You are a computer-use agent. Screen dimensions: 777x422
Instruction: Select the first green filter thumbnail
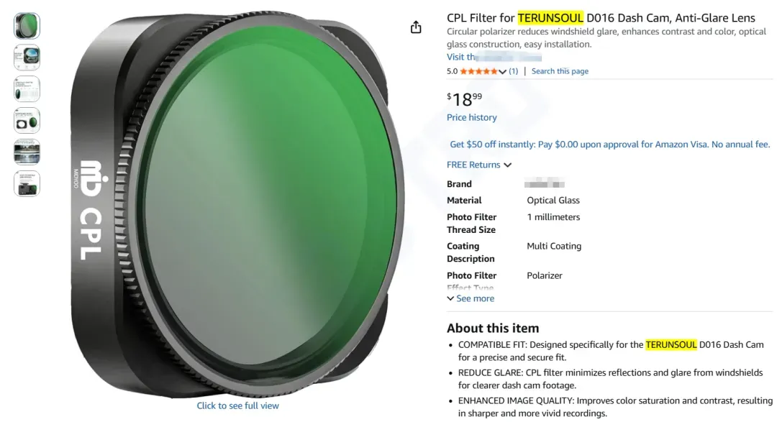[27, 27]
